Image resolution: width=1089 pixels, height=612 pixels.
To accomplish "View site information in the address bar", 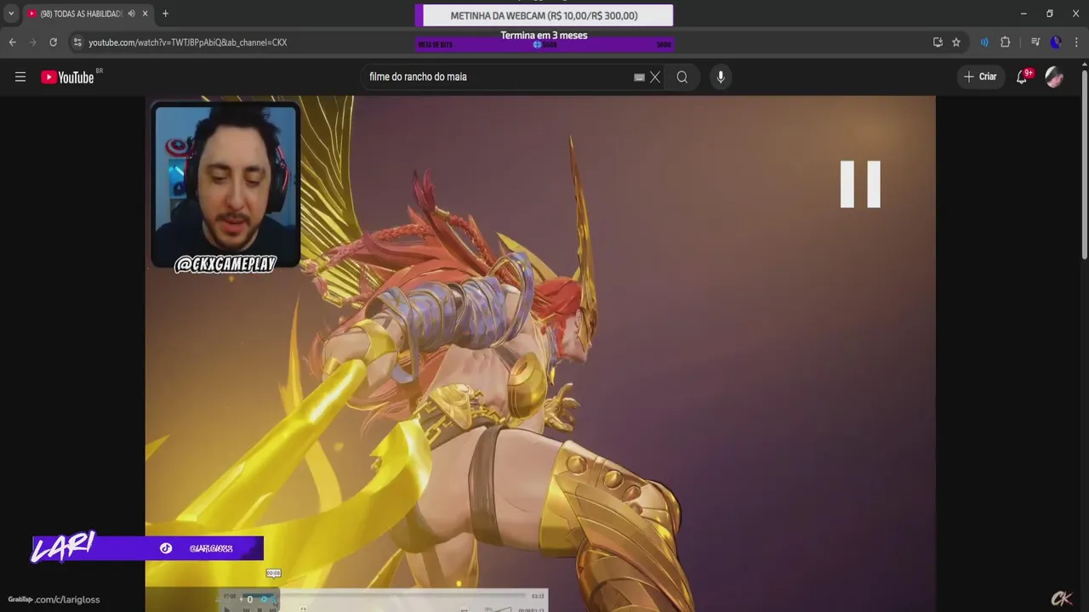I will coord(77,42).
